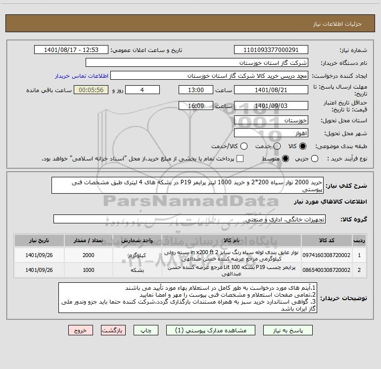
Task: Click the پاسخ به نیاز button
Action: pyautogui.click(x=288, y=330)
